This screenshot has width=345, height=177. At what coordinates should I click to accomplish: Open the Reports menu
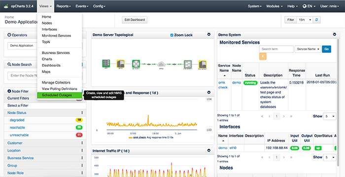(x=64, y=6)
